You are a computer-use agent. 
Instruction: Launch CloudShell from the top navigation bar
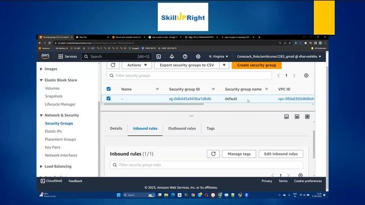(159, 56)
